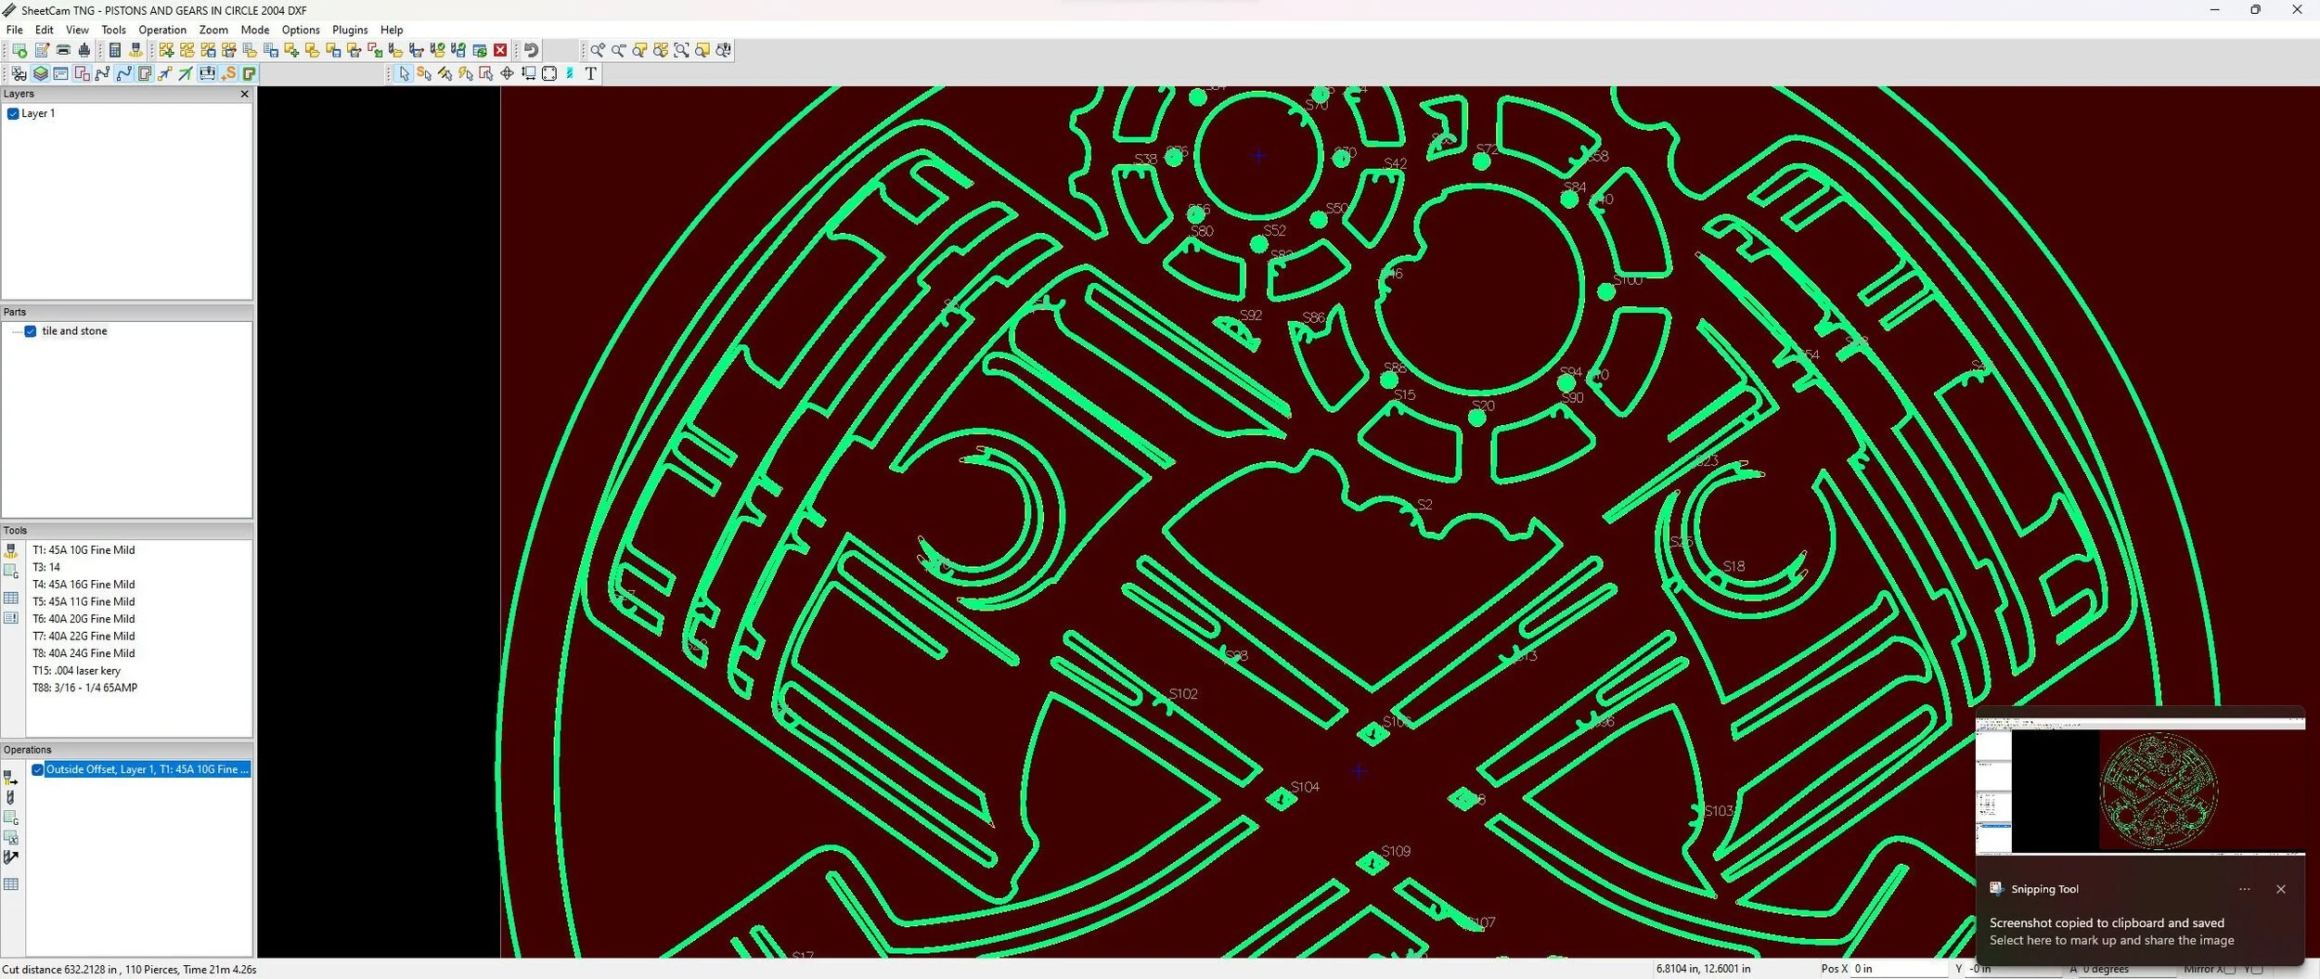Select tool T4: 45A 16G Fine Mild
Viewport: 2320px width, 979px height.
point(84,585)
